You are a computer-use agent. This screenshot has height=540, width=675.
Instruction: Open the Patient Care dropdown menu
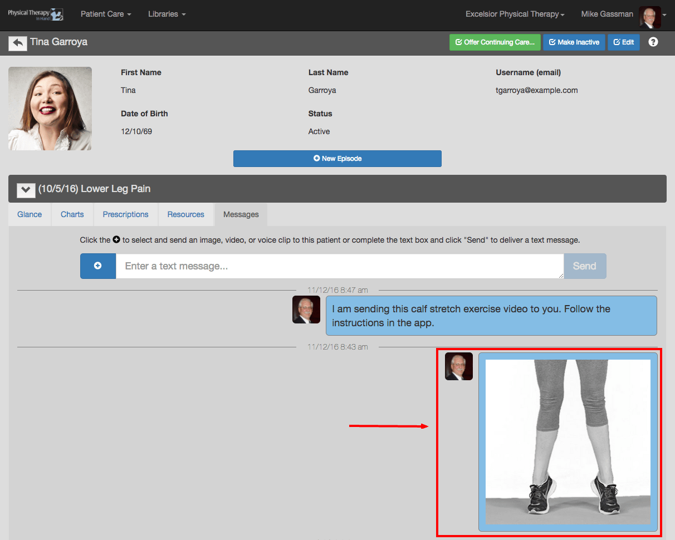(106, 14)
